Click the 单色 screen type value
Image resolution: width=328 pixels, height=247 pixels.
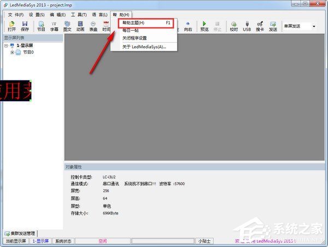tap(107, 206)
